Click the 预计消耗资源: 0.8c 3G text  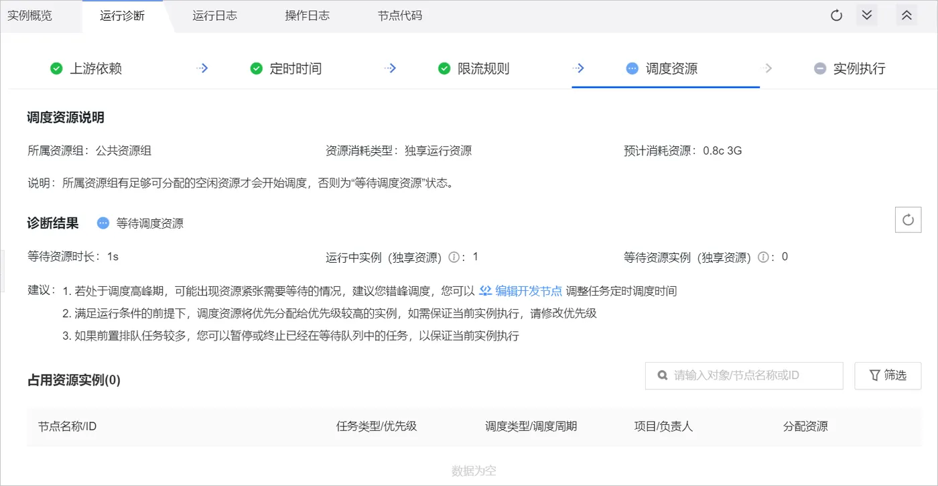[x=683, y=151]
